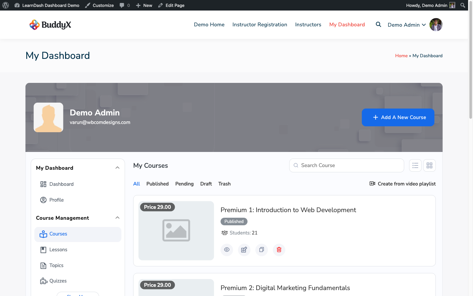Edit the Premium 1 course
The width and height of the screenshot is (473, 296).
[x=244, y=250]
